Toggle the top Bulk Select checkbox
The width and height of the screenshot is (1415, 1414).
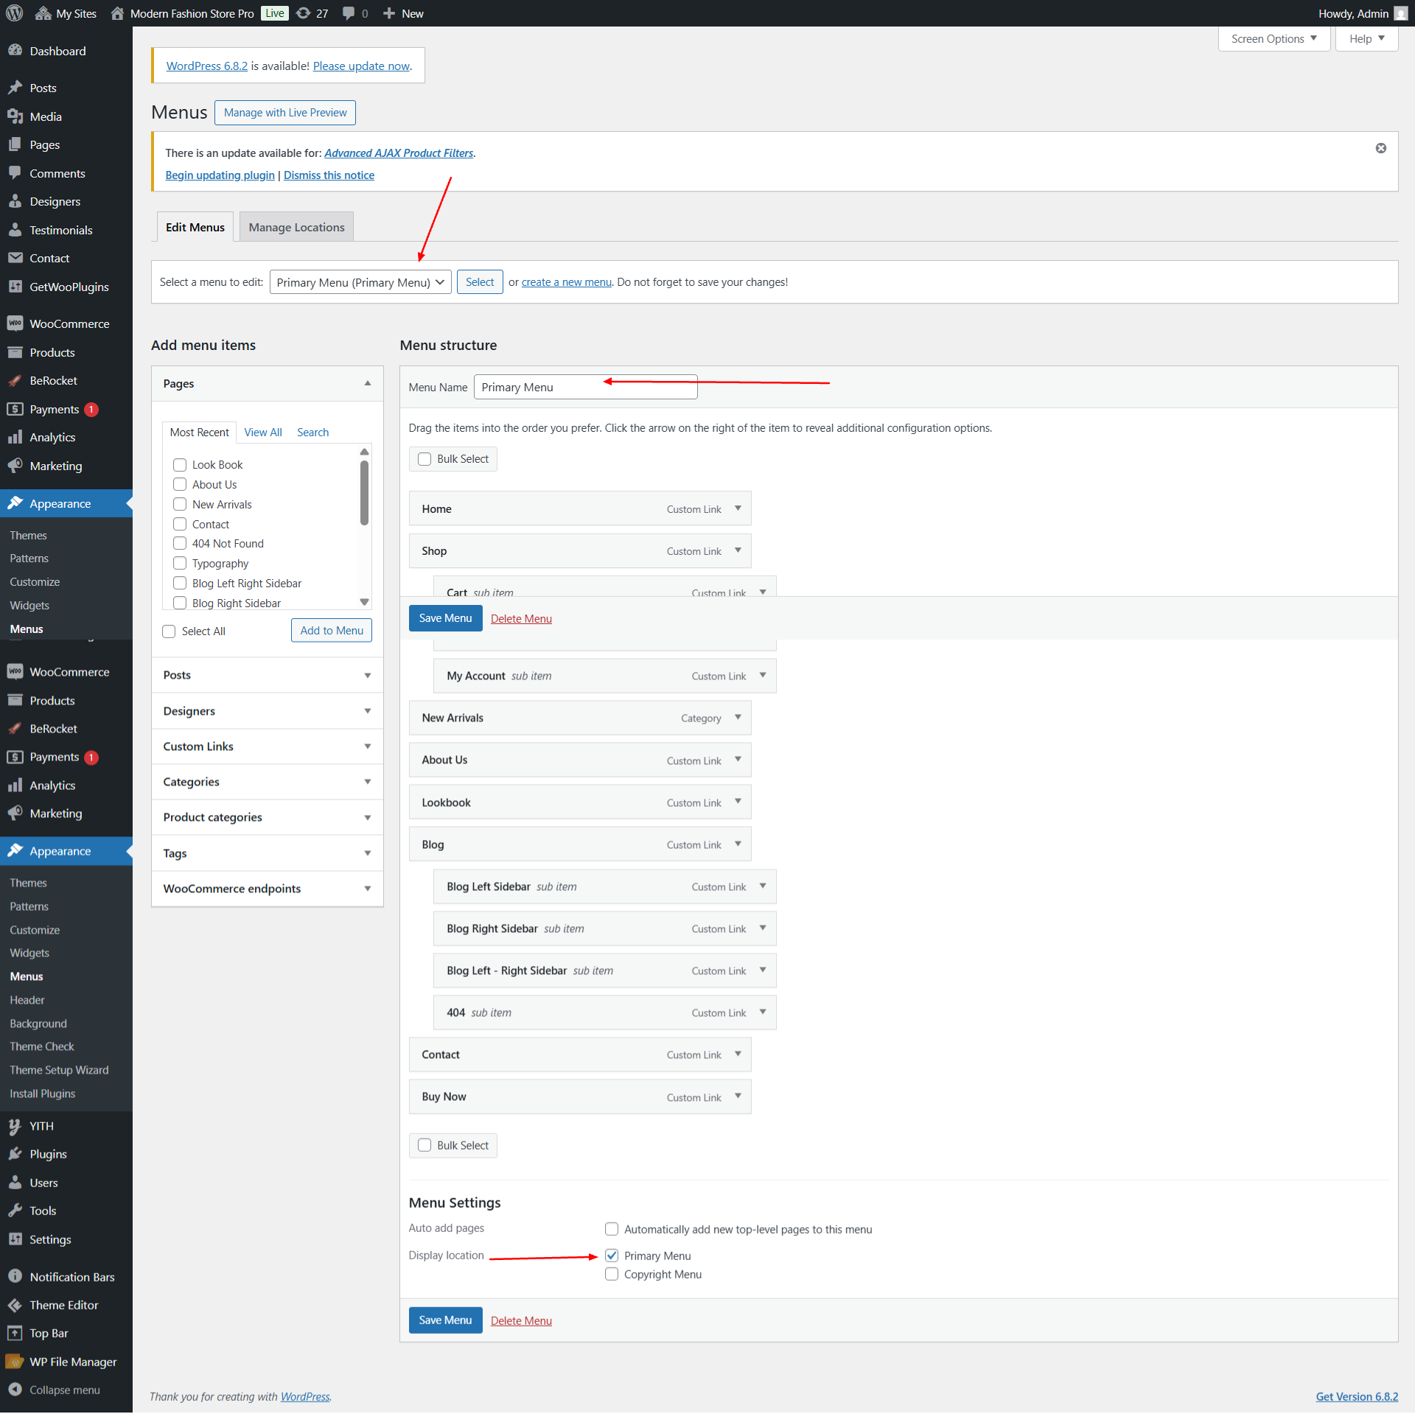[x=424, y=459]
